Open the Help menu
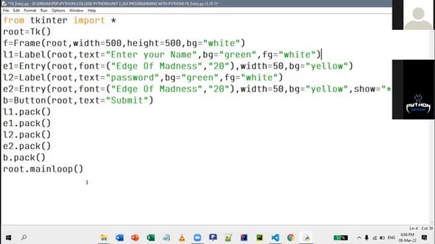Screen dimensions: 435x244 pos(92,11)
